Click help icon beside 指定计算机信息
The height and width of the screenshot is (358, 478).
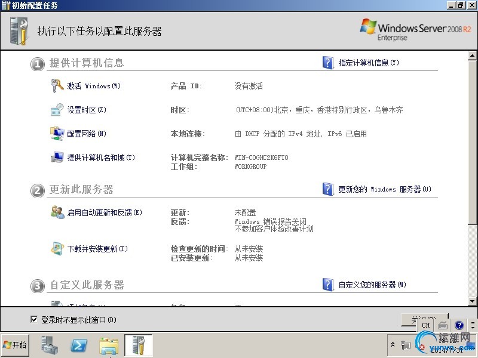(328, 63)
